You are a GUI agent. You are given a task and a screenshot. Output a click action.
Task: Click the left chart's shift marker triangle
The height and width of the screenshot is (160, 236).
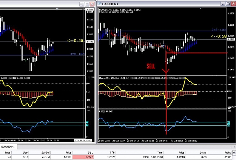coord(57,9)
